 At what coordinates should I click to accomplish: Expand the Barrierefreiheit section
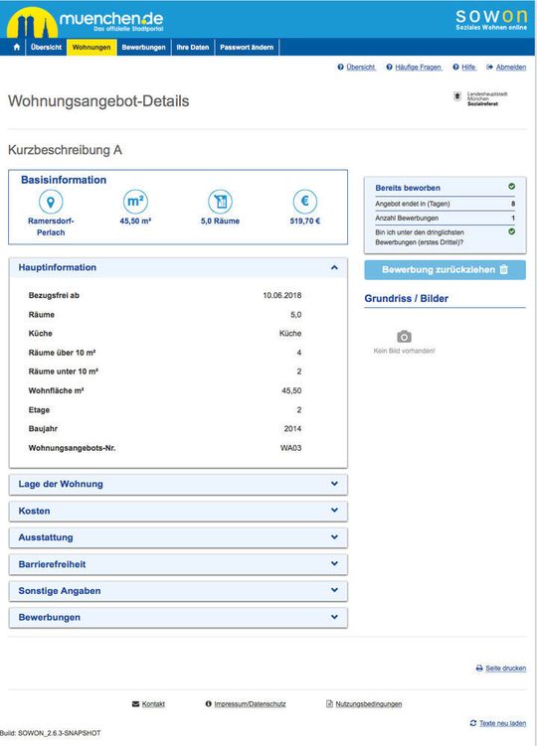pyautogui.click(x=178, y=564)
